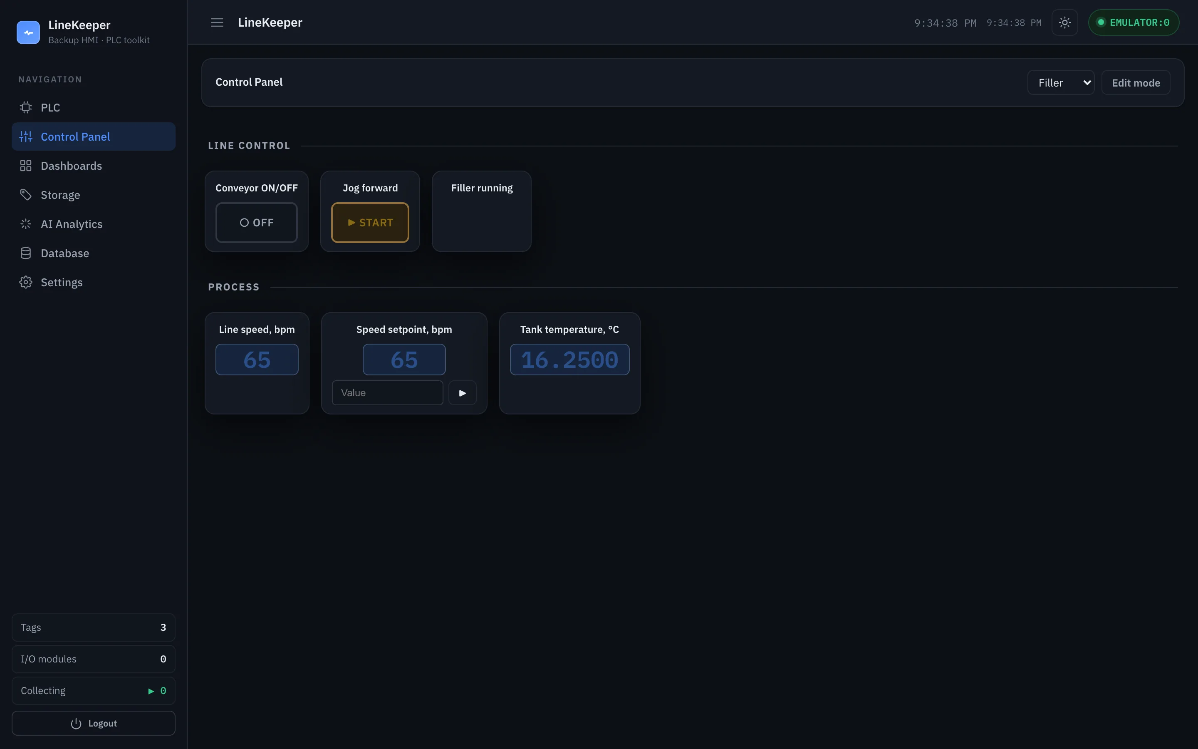Viewport: 1198px width, 749px height.
Task: Open the Dashboards navigation item
Action: pyautogui.click(x=94, y=166)
